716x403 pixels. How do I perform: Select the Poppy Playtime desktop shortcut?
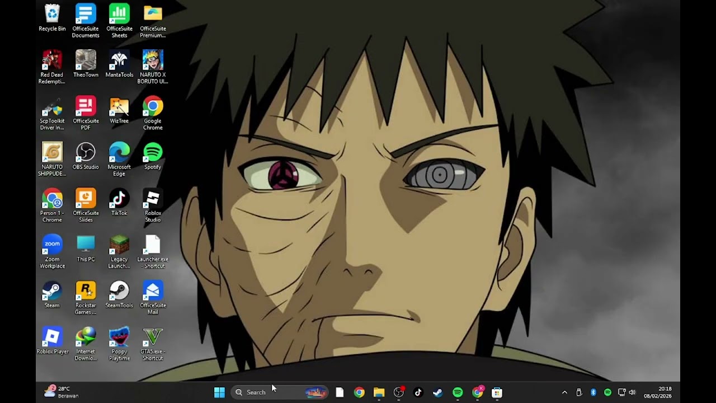click(119, 344)
